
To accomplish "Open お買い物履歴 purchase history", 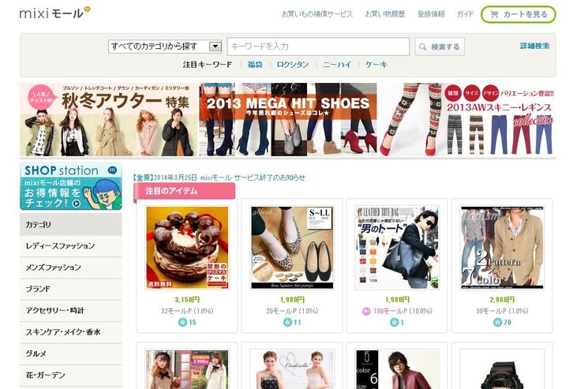I will [x=385, y=14].
